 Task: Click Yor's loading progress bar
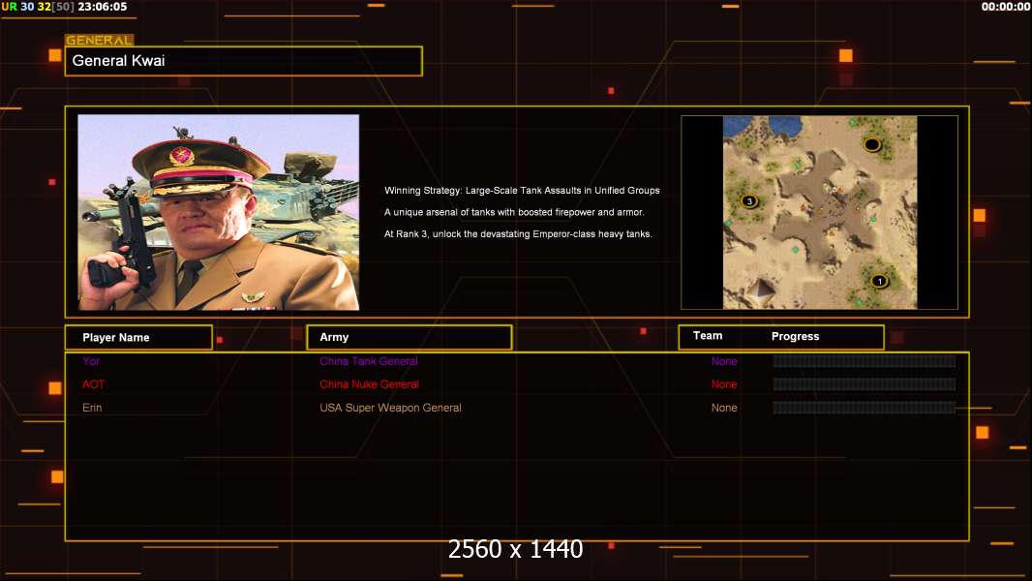864,361
